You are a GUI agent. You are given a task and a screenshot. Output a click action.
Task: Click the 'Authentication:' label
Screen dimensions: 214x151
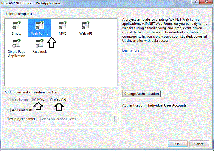[x=134, y=105]
